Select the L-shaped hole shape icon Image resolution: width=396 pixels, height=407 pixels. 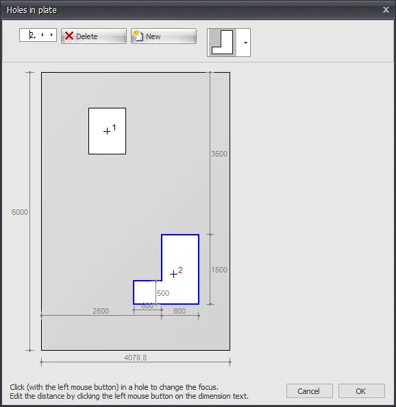pyautogui.click(x=223, y=43)
